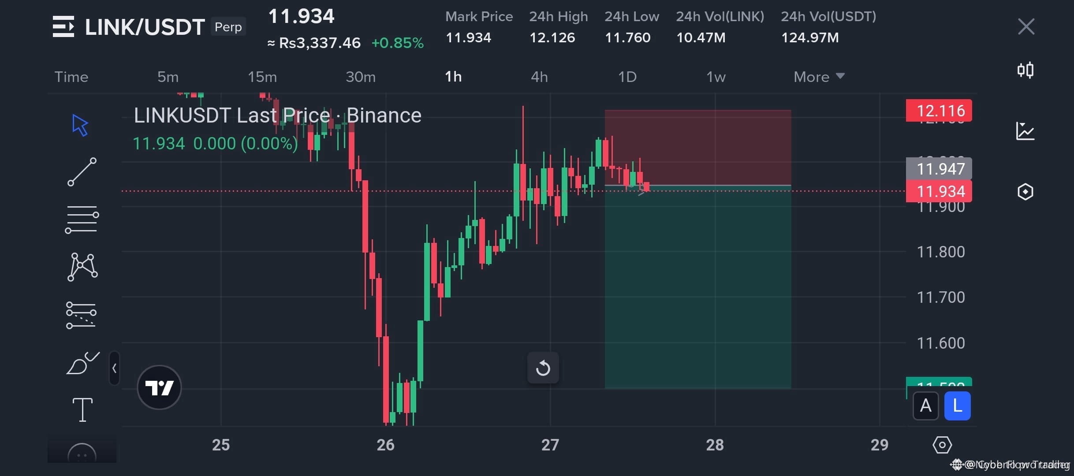Toggle the 'L' log scale button
The image size is (1074, 476).
[957, 406]
